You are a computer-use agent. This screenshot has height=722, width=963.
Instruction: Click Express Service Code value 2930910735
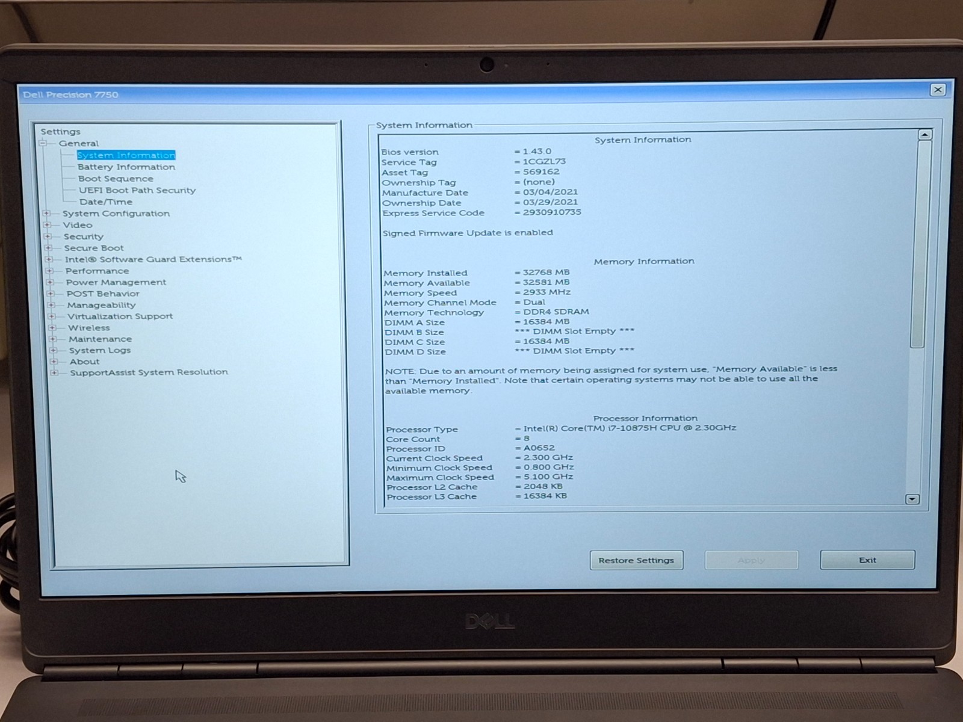552,212
